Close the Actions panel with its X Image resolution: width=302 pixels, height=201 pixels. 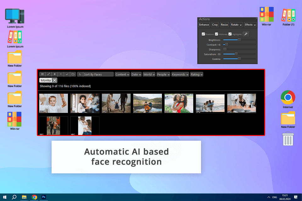[x=256, y=18]
